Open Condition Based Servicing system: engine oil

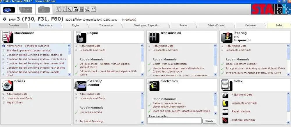35,55
